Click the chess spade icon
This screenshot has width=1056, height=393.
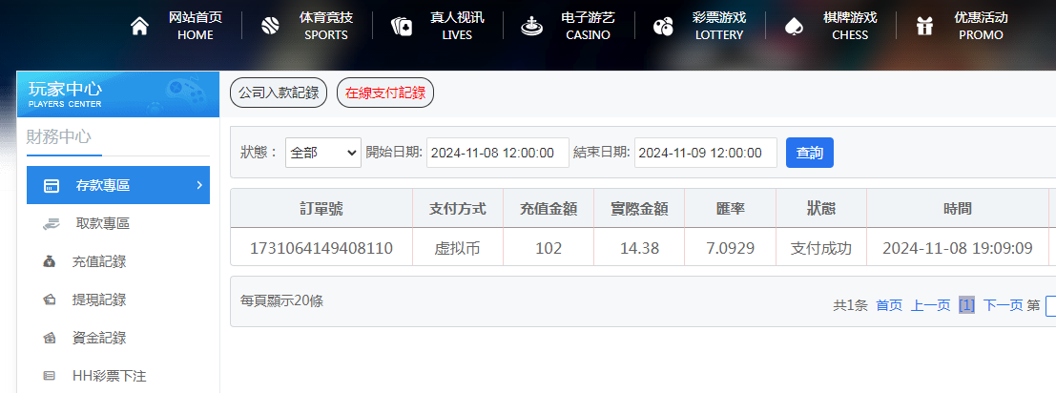point(793,26)
